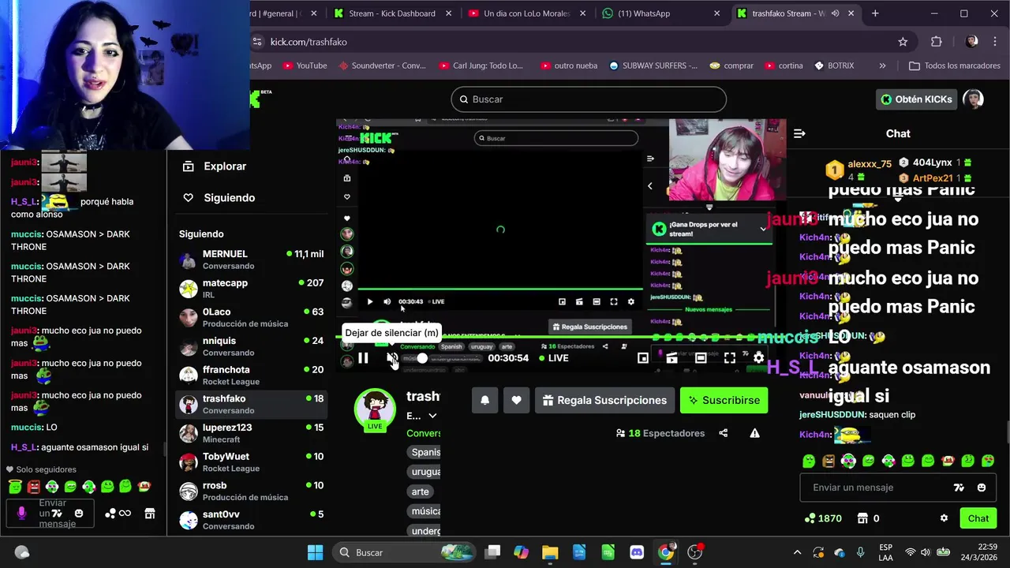The height and width of the screenshot is (568, 1010).
Task: Enter fullscreen mode in the player
Action: click(x=730, y=358)
